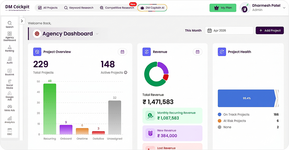Open the Apr 2026 month picker

tap(229, 31)
